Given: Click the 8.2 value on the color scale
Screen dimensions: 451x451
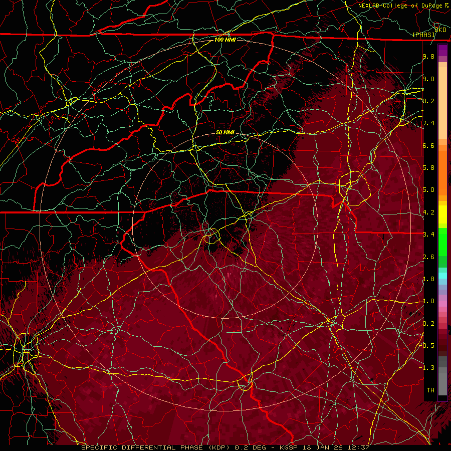Looking at the screenshot, I should click(428, 101).
